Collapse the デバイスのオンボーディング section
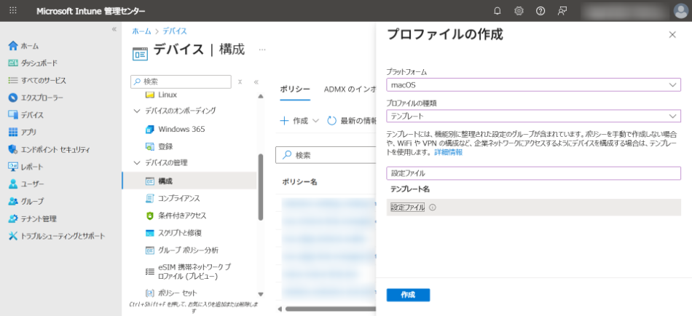Viewport: 692px width, 316px height. coord(136,111)
